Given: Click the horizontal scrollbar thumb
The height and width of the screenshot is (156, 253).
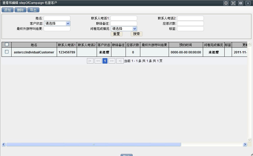Looking at the screenshot, I should 93,144.
